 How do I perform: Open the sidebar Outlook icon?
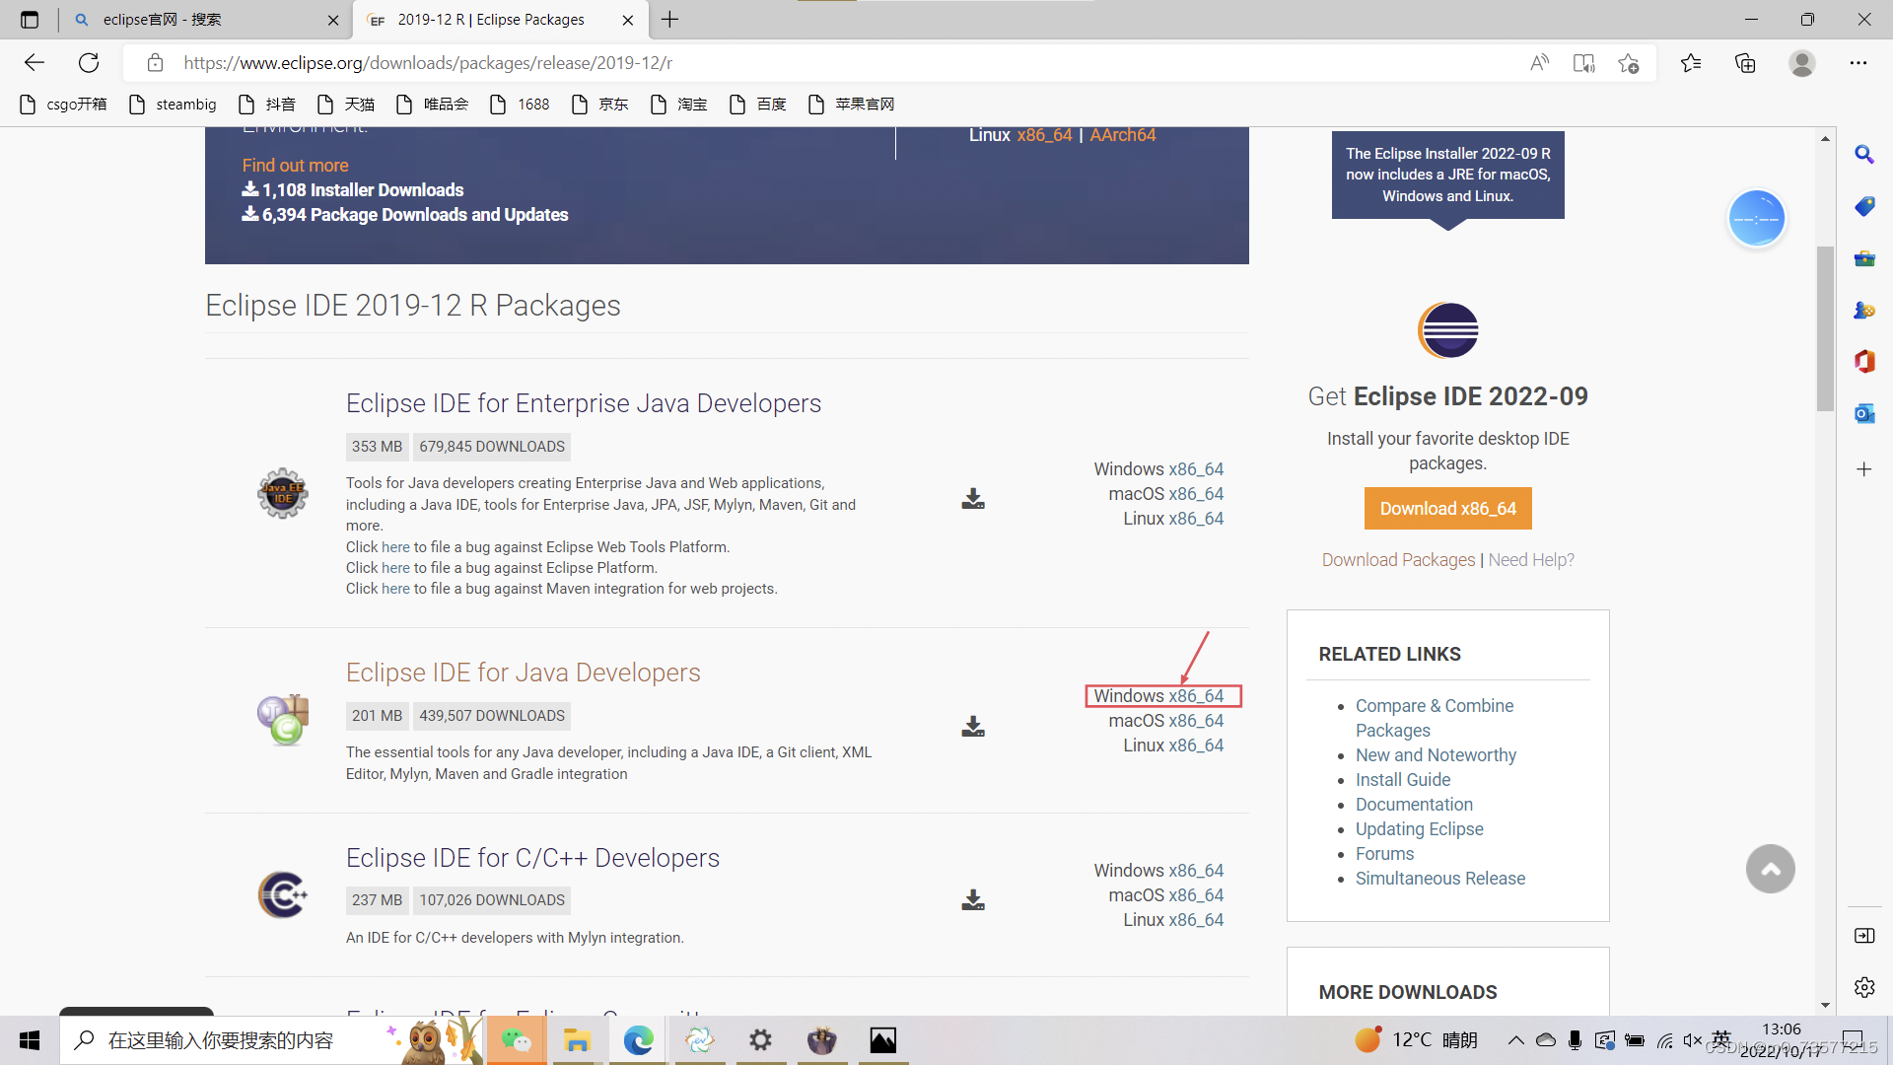(1864, 413)
